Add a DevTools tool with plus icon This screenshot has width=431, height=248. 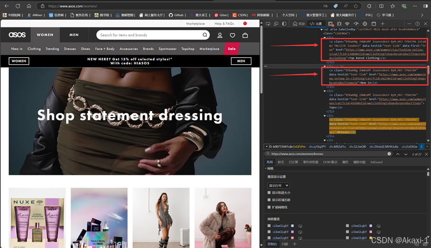pos(382,24)
